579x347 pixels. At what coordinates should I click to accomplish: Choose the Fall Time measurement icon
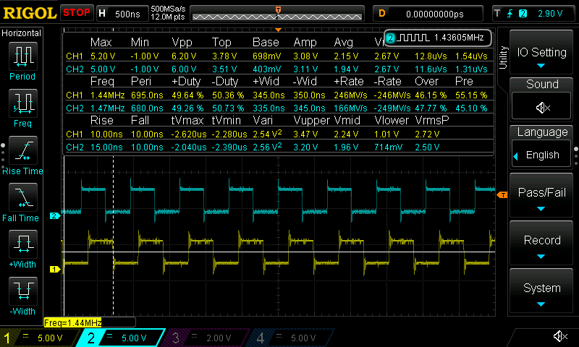tap(22, 197)
